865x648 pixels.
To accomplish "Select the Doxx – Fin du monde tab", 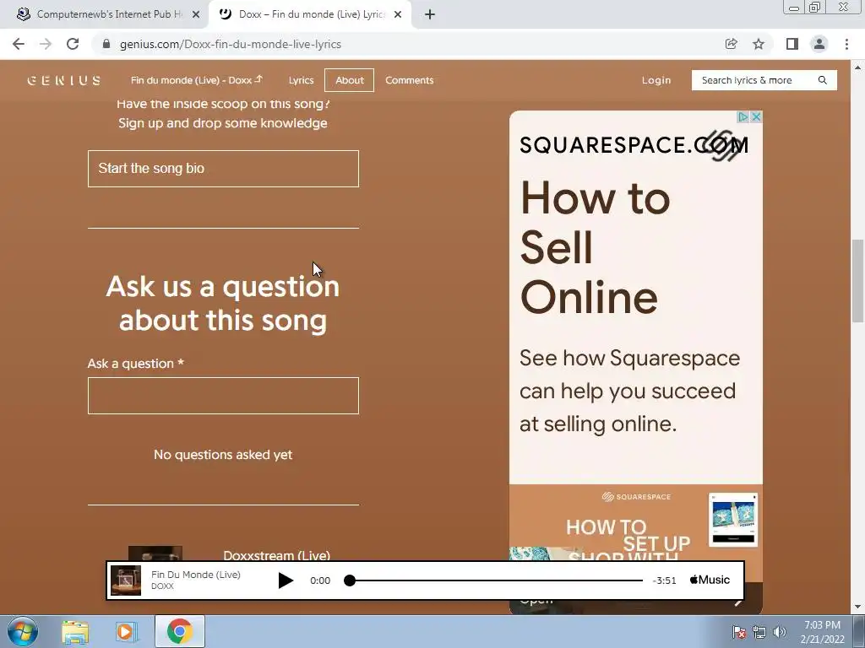I will [310, 14].
